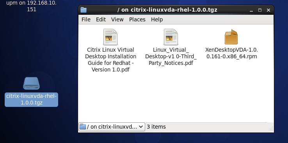This screenshot has height=143, width=288.
Task: Open the Edit menu
Action: coord(101,19)
